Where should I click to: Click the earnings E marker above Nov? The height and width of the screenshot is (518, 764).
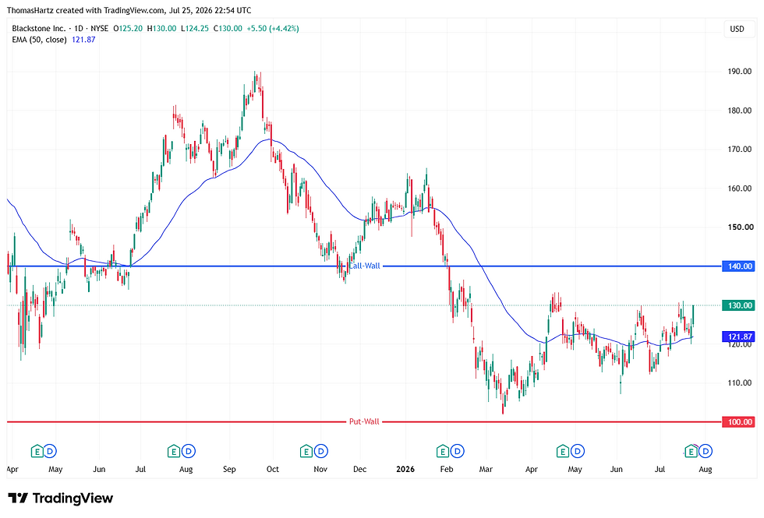click(x=306, y=451)
